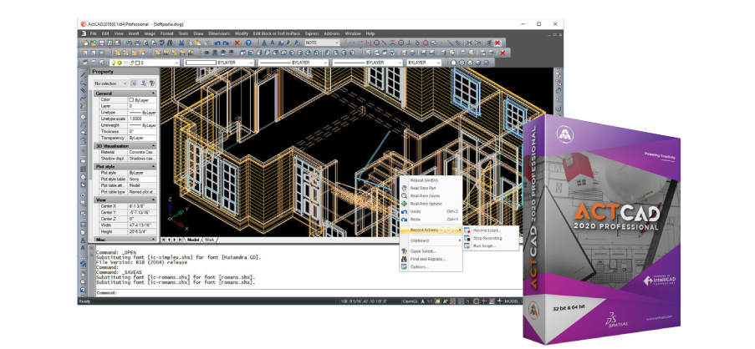Click the red X at end of second toolbar
Image resolution: width=755 pixels, height=349 pixels.
502,53
